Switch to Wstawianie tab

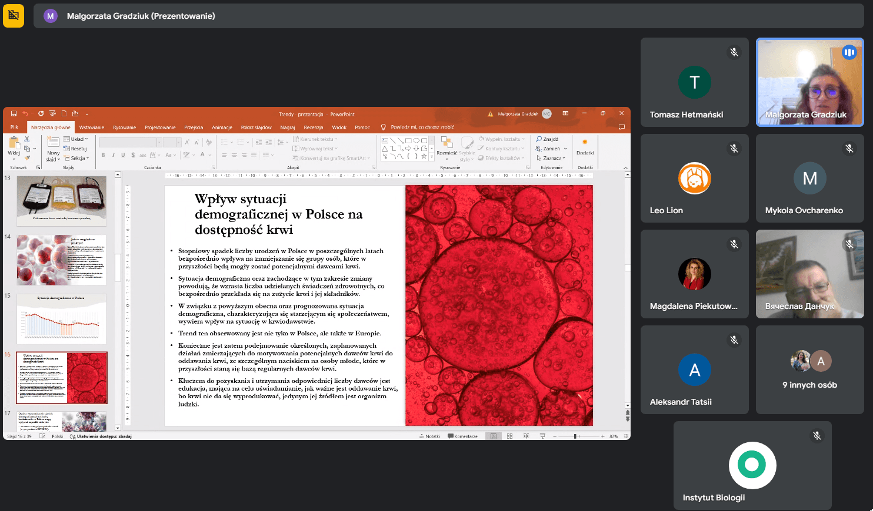92,127
